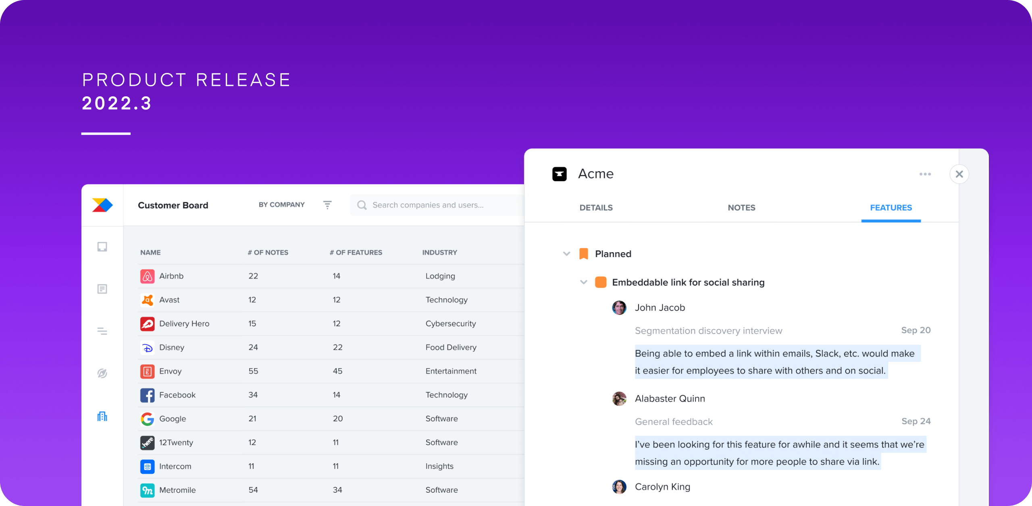Click the search companies and users field

tap(437, 205)
